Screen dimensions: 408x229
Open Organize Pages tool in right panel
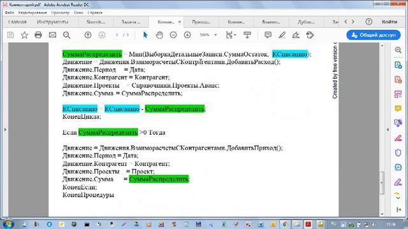click(x=398, y=94)
